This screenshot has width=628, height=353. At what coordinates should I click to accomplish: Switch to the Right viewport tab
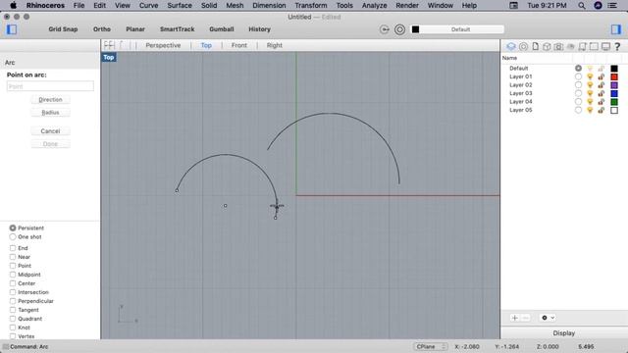pyautogui.click(x=275, y=45)
